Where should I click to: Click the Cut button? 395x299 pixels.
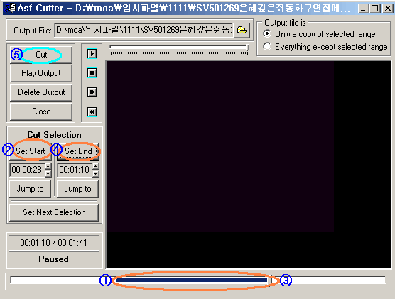[x=41, y=55]
